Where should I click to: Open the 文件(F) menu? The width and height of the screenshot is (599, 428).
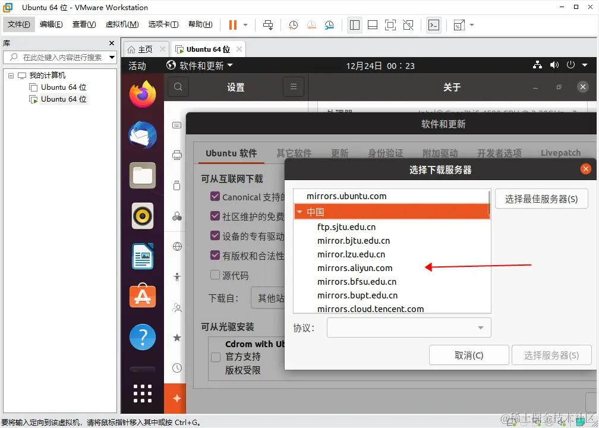[x=19, y=24]
